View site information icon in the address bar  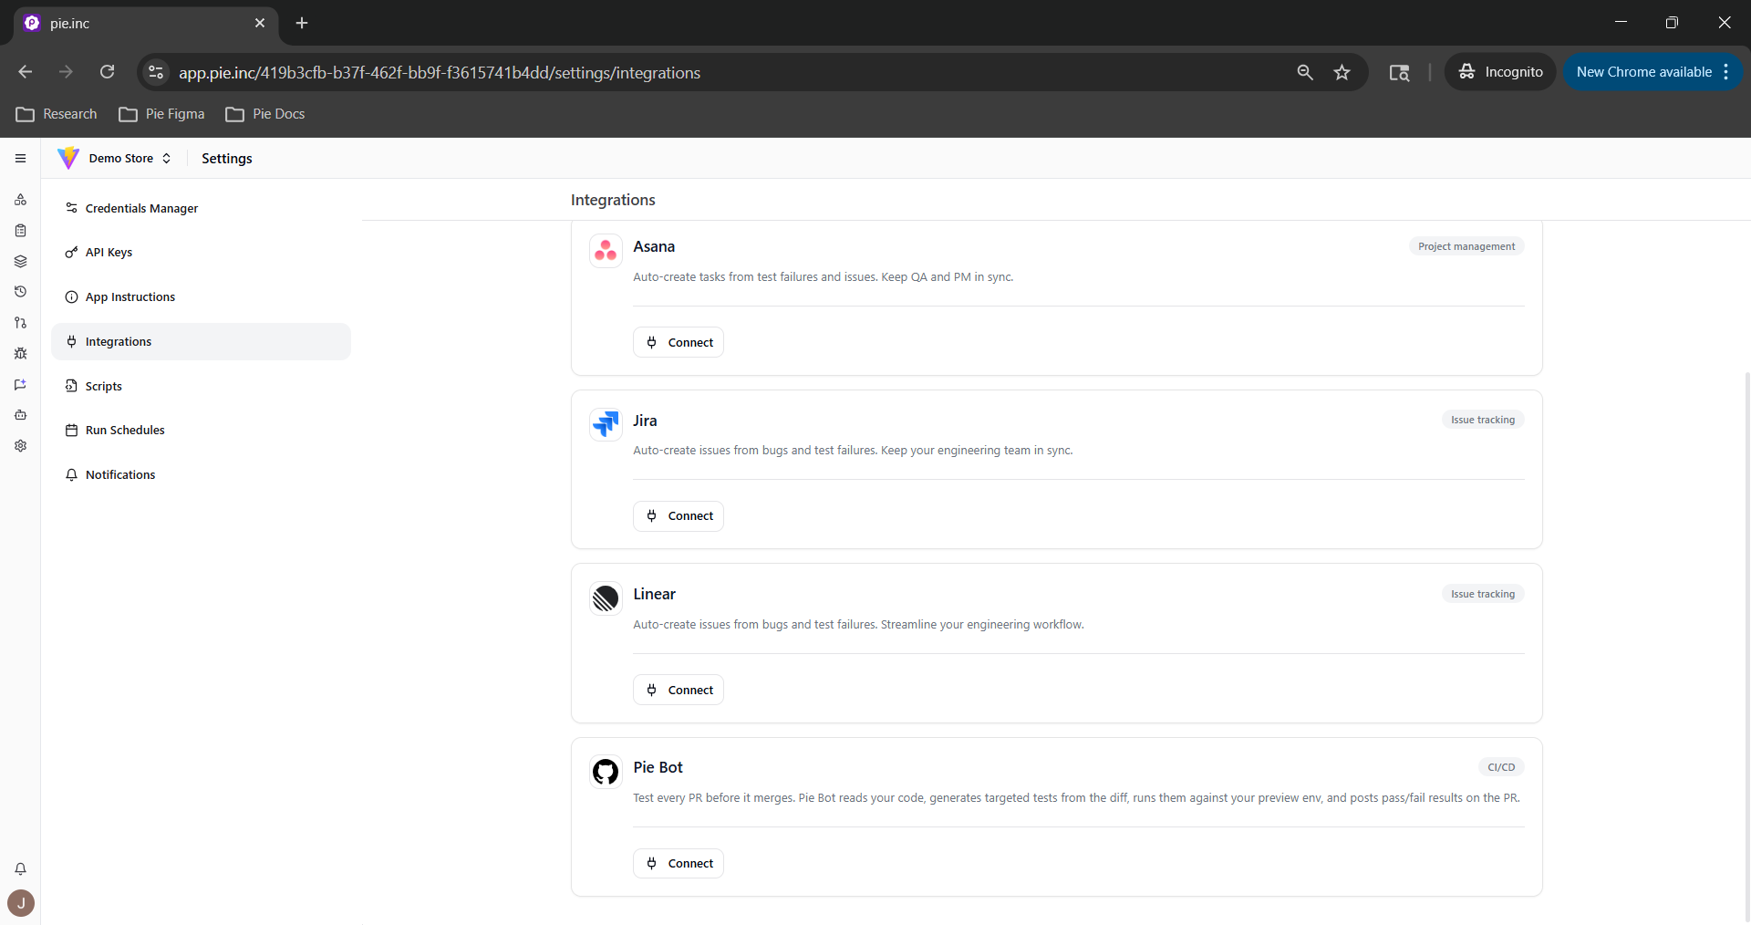tap(156, 72)
